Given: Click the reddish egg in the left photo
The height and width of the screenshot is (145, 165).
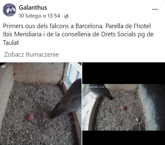Looking at the screenshot, I should tap(30, 117).
